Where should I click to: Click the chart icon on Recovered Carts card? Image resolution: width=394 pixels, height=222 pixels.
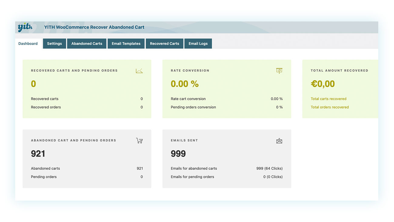click(139, 71)
